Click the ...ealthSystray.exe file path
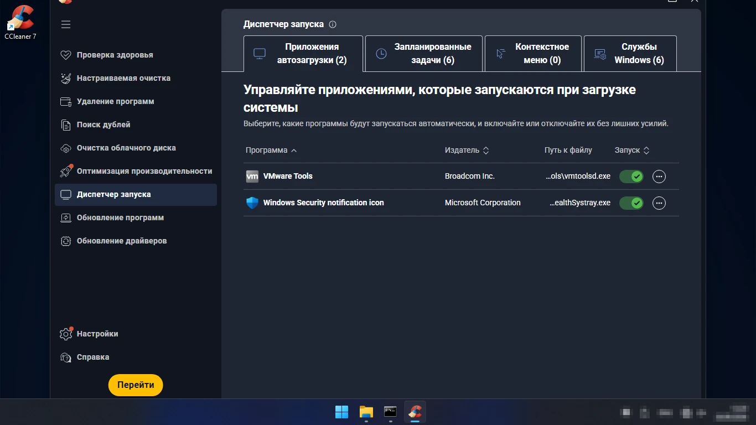This screenshot has width=756, height=425. (580, 203)
